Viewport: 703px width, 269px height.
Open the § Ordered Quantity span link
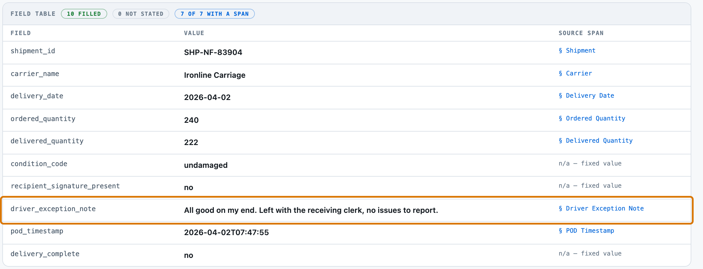tap(592, 118)
